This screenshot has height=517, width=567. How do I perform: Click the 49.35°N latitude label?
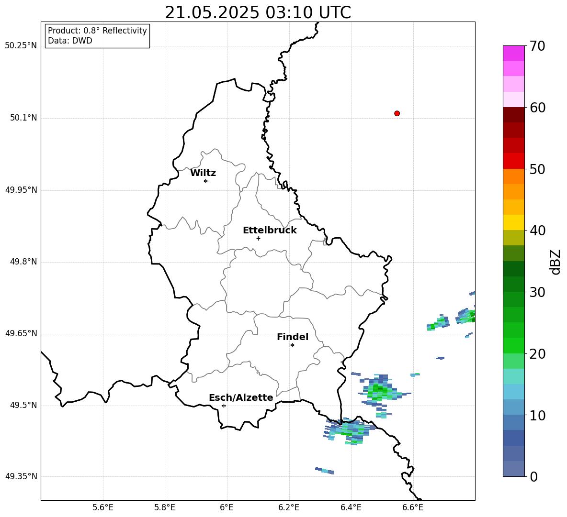click(x=21, y=476)
